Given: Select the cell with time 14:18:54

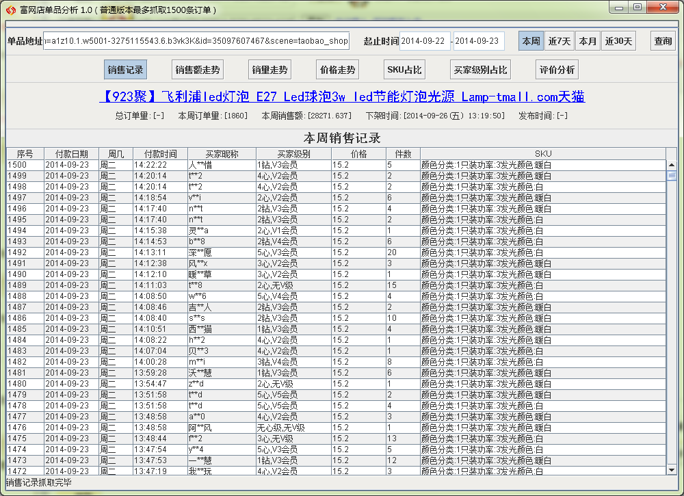Looking at the screenshot, I should [160, 198].
